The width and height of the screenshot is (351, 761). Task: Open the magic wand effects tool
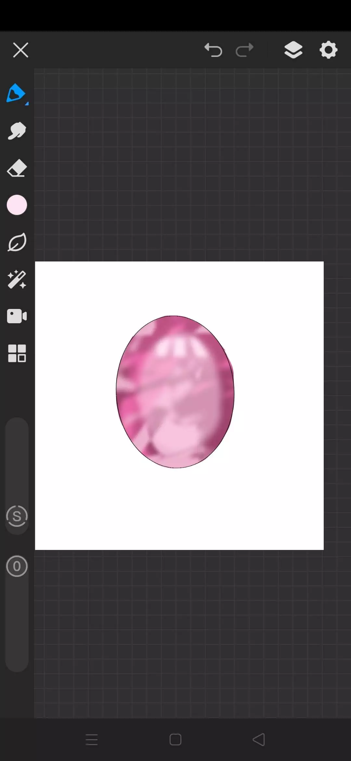coord(17,279)
